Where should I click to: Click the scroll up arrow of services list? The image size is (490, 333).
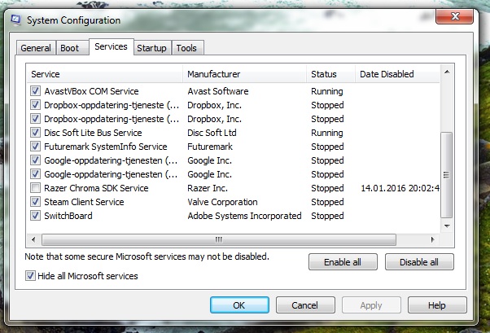pos(447,72)
